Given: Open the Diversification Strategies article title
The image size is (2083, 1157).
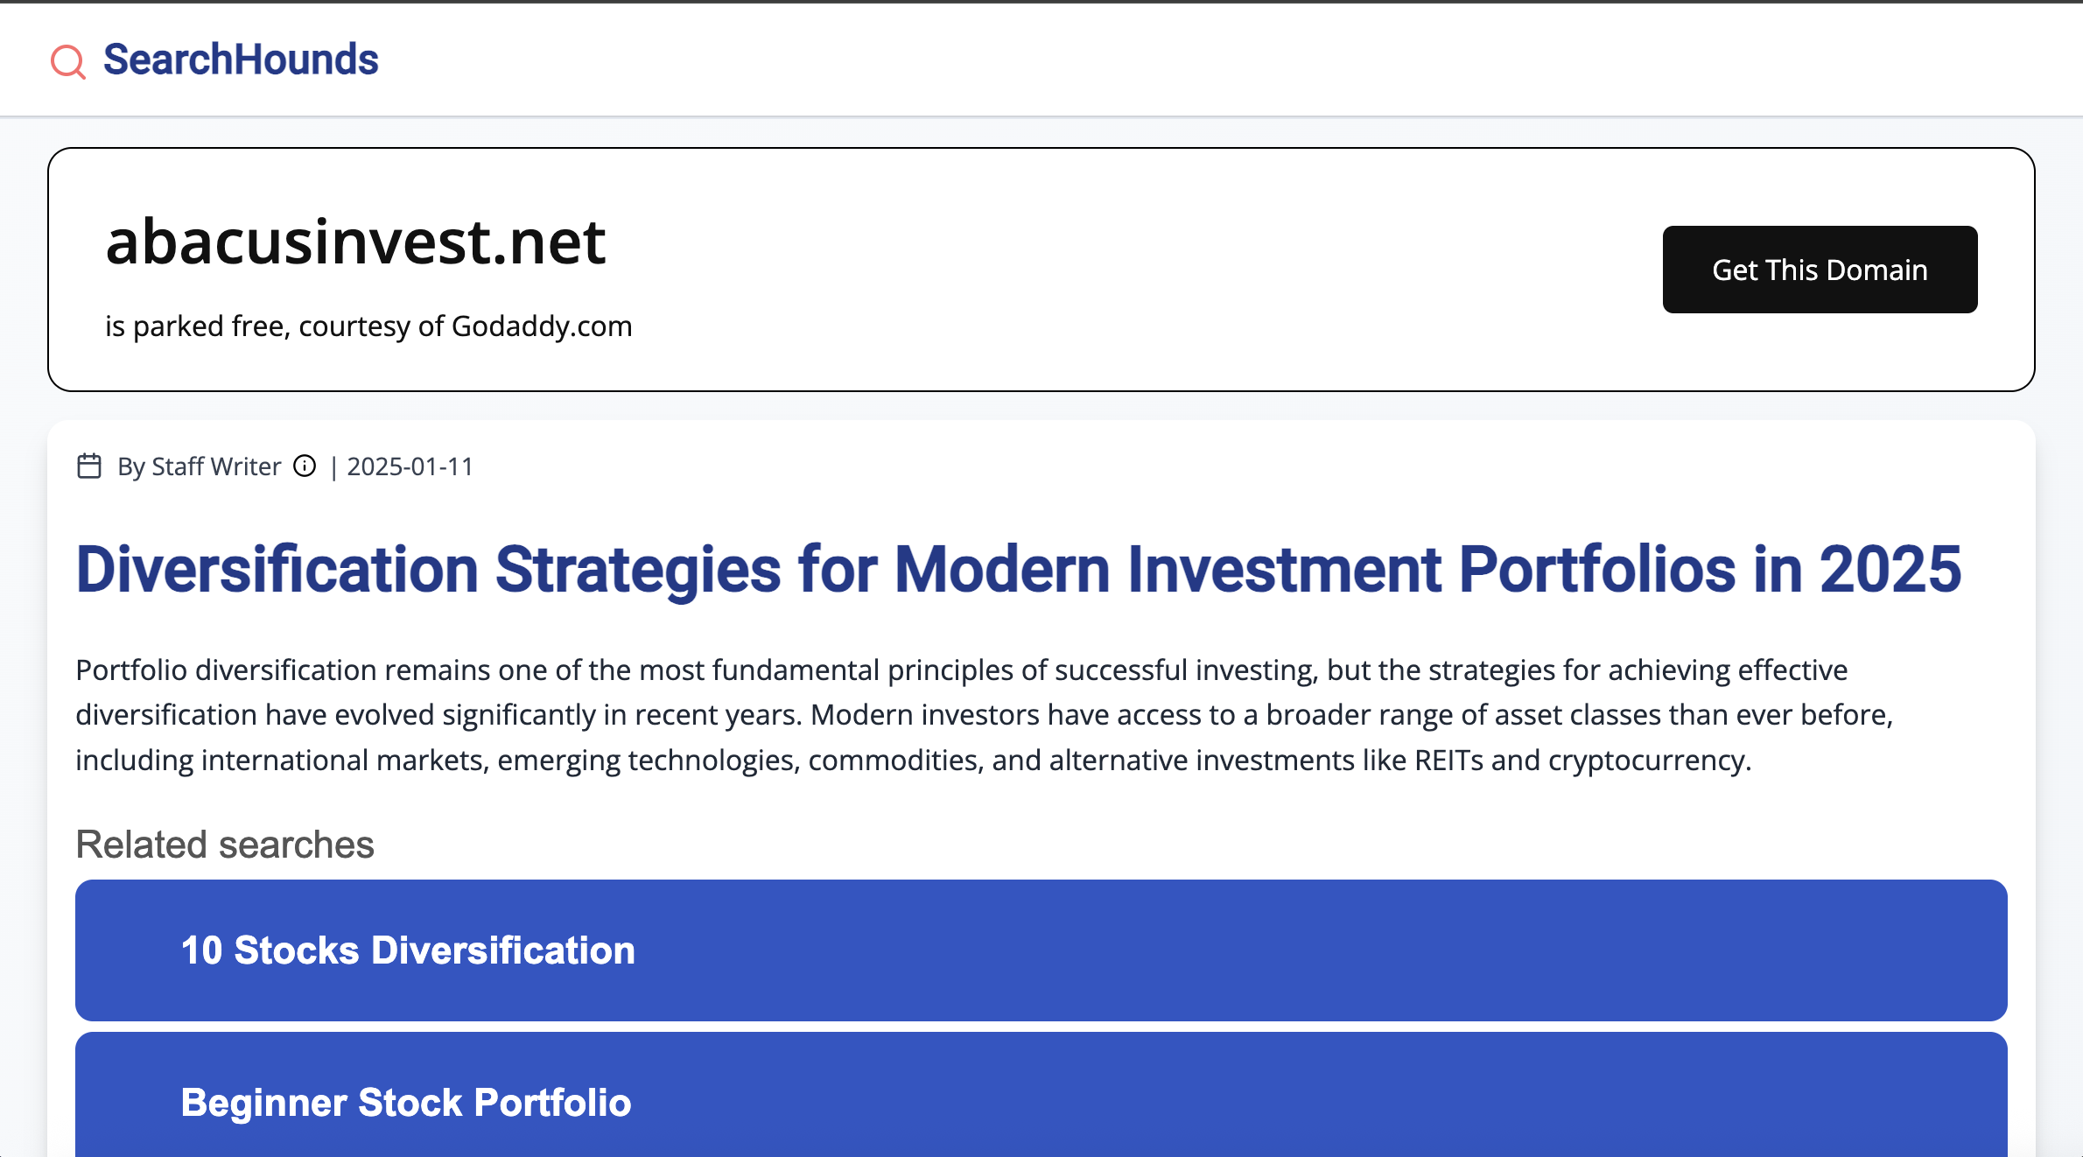Looking at the screenshot, I should point(1018,570).
